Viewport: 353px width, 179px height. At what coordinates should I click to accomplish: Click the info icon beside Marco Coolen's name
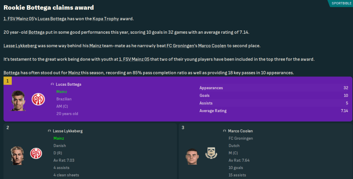[x=224, y=131]
